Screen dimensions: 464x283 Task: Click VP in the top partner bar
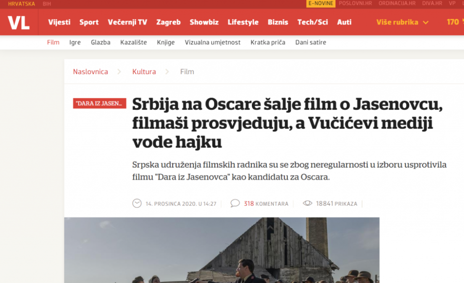pyautogui.click(x=451, y=4)
